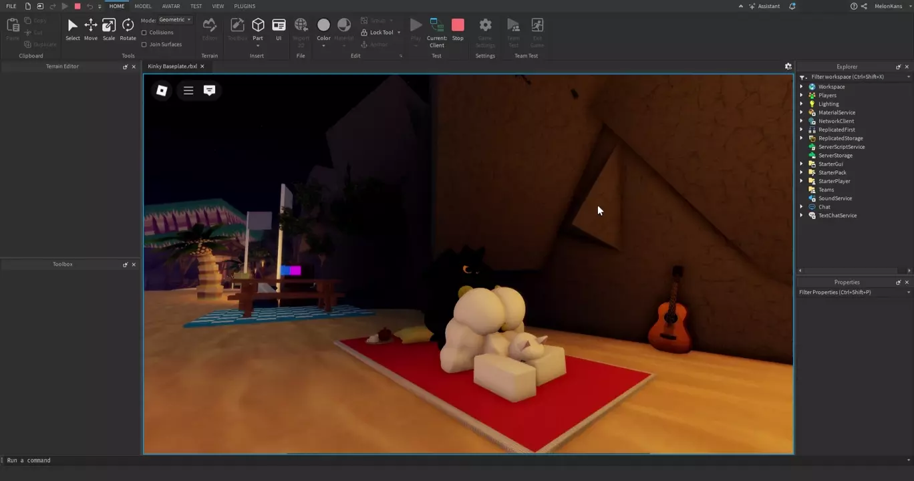
Task: Click the Insert Part icon
Action: 258,25
